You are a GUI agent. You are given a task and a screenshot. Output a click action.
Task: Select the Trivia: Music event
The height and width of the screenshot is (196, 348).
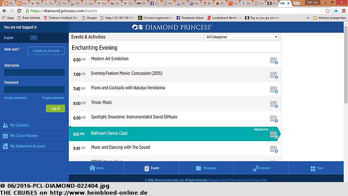point(175,104)
